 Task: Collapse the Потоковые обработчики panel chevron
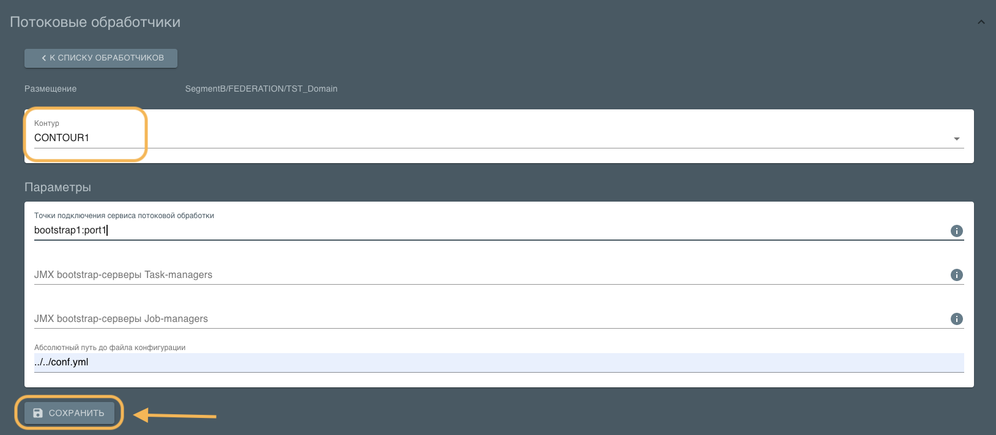[981, 22]
